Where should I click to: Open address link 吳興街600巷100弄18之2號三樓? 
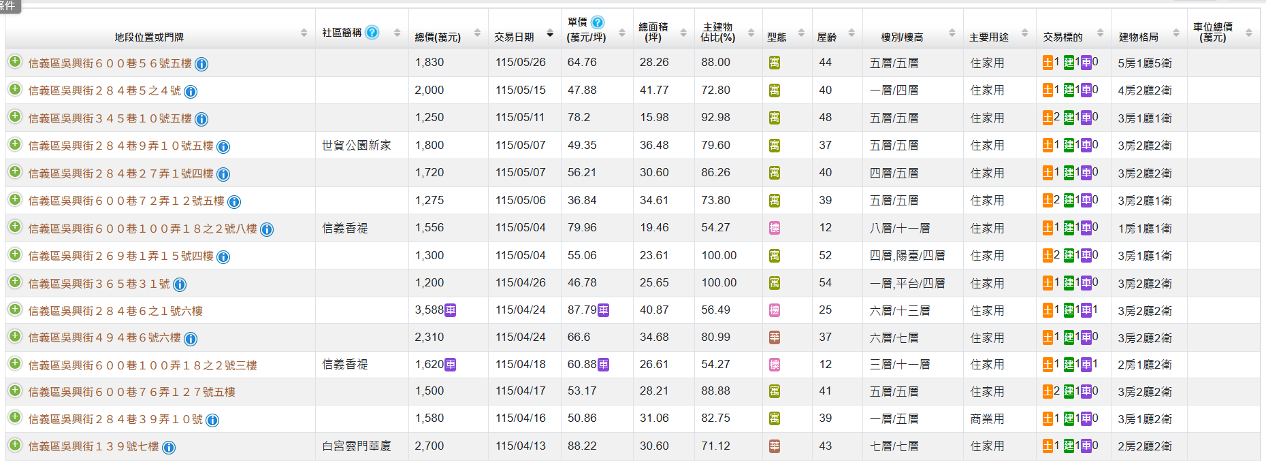142,365
